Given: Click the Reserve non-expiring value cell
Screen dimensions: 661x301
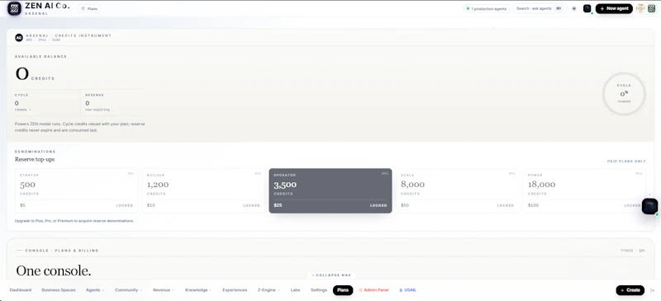Looking at the screenshot, I should [x=114, y=102].
